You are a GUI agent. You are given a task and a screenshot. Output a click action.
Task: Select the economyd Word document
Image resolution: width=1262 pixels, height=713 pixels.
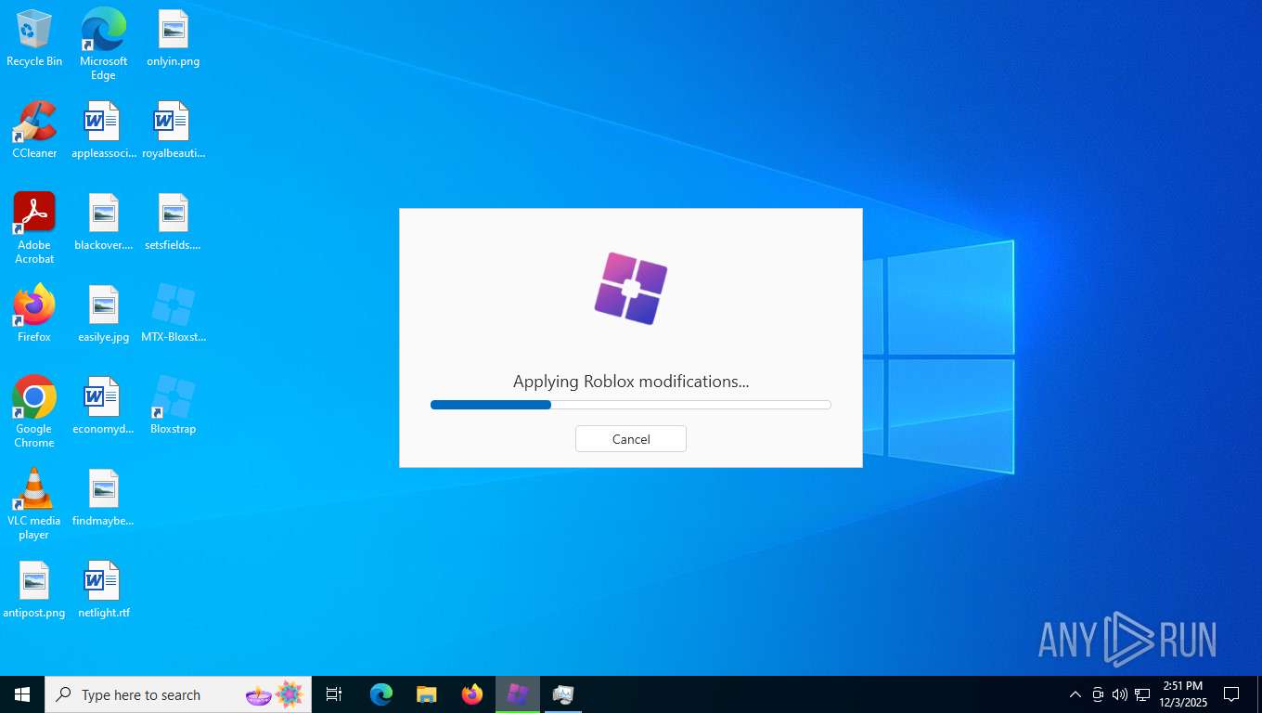point(103,406)
